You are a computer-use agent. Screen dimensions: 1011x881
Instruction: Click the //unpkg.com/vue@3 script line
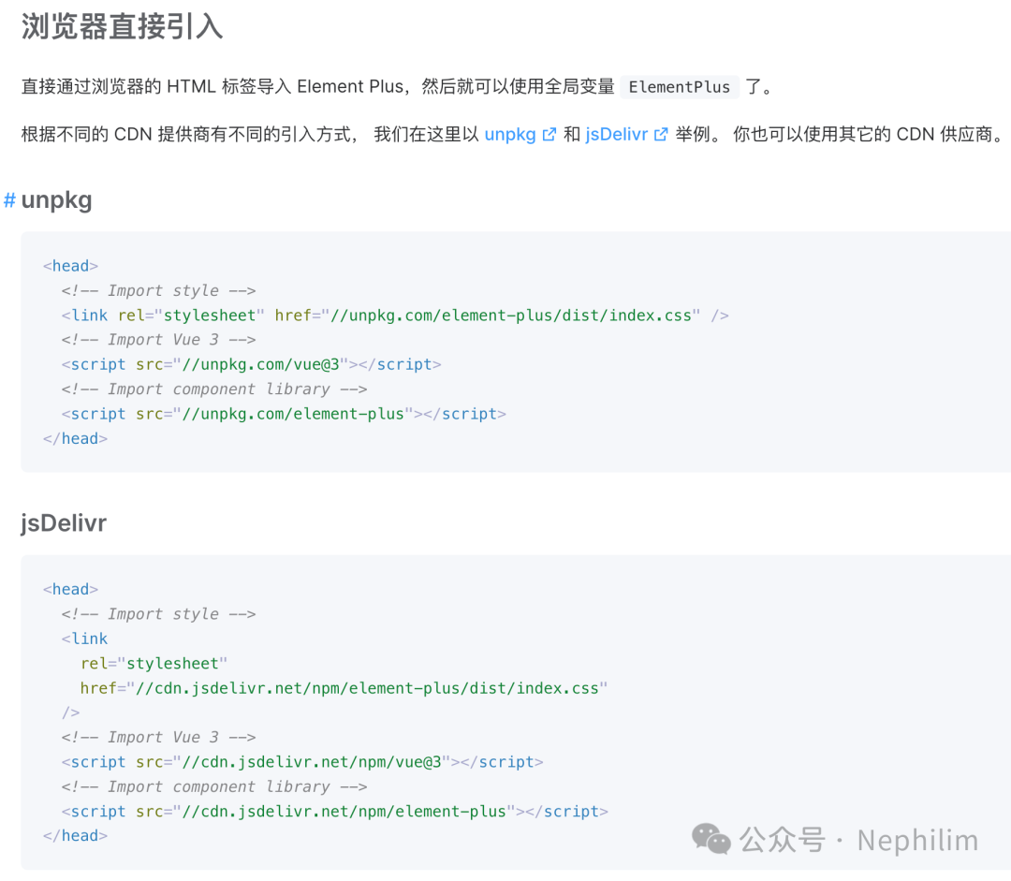(252, 364)
